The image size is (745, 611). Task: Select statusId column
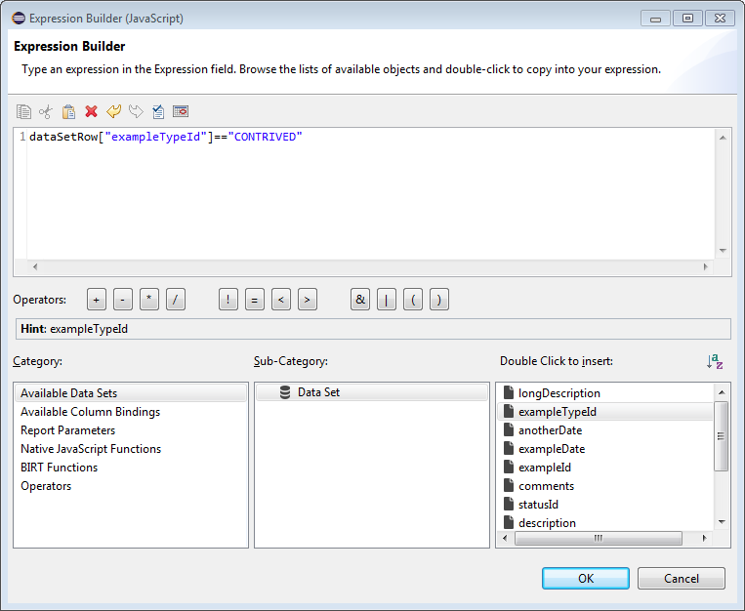tap(538, 504)
